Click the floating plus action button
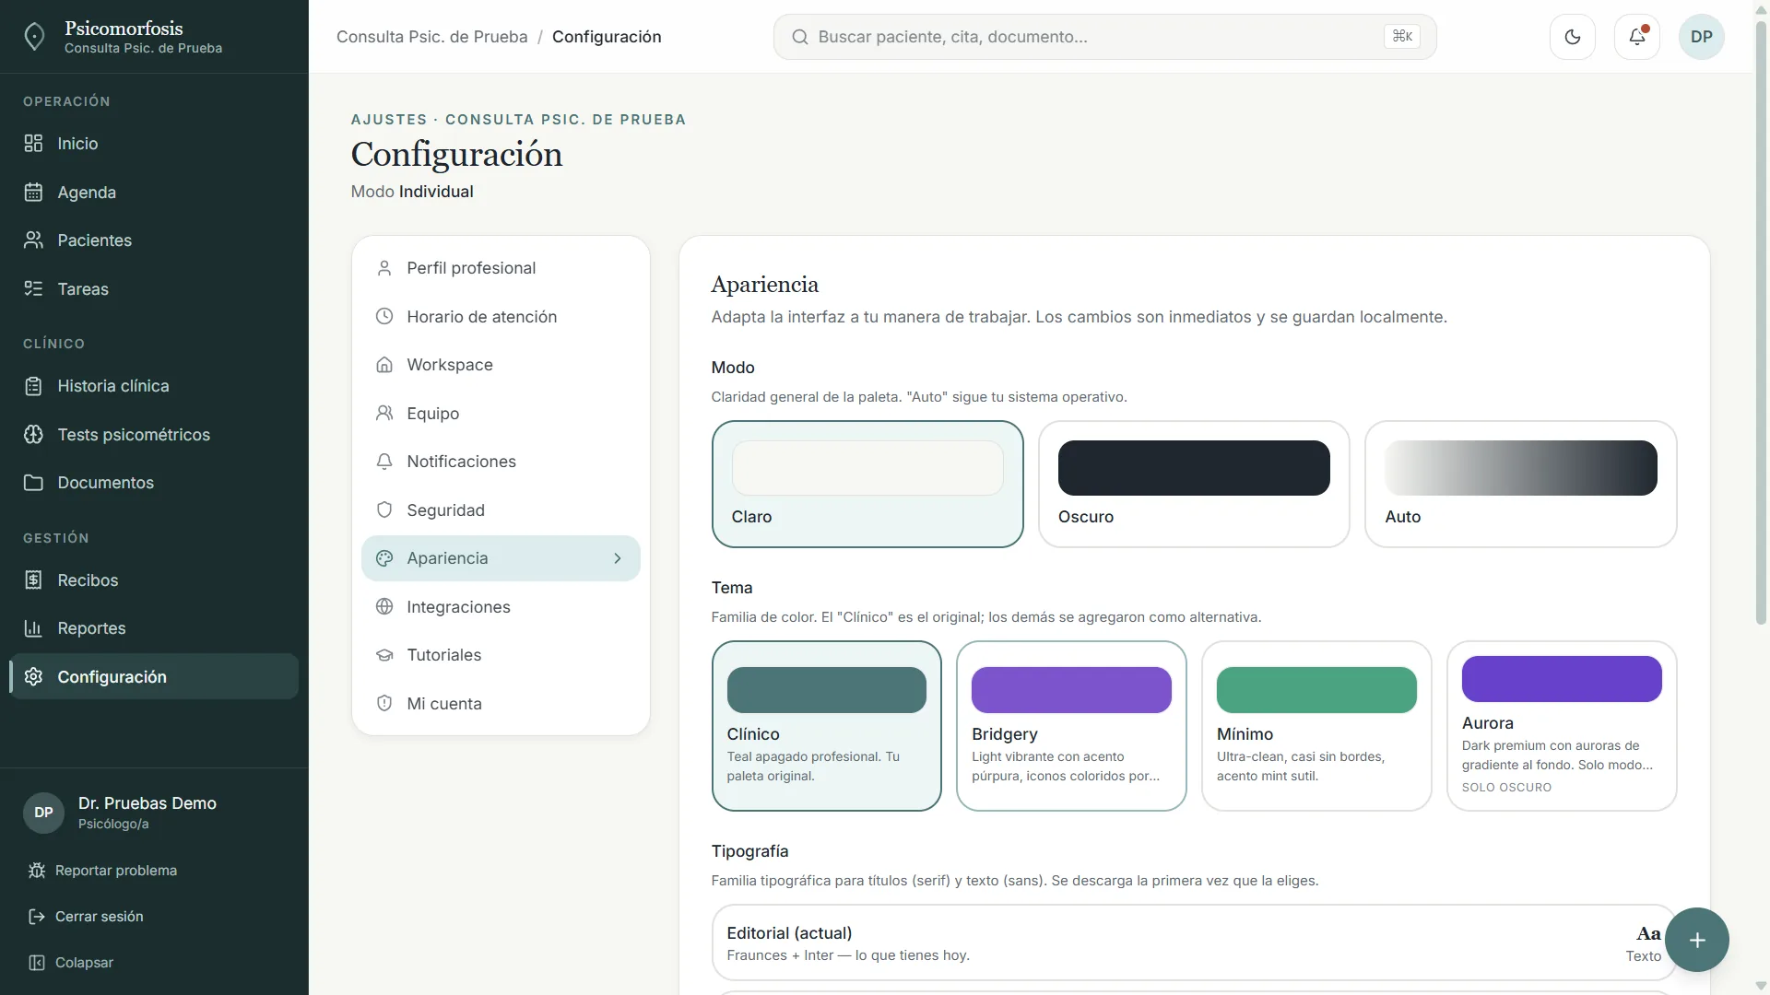The width and height of the screenshot is (1770, 995). 1696,940
